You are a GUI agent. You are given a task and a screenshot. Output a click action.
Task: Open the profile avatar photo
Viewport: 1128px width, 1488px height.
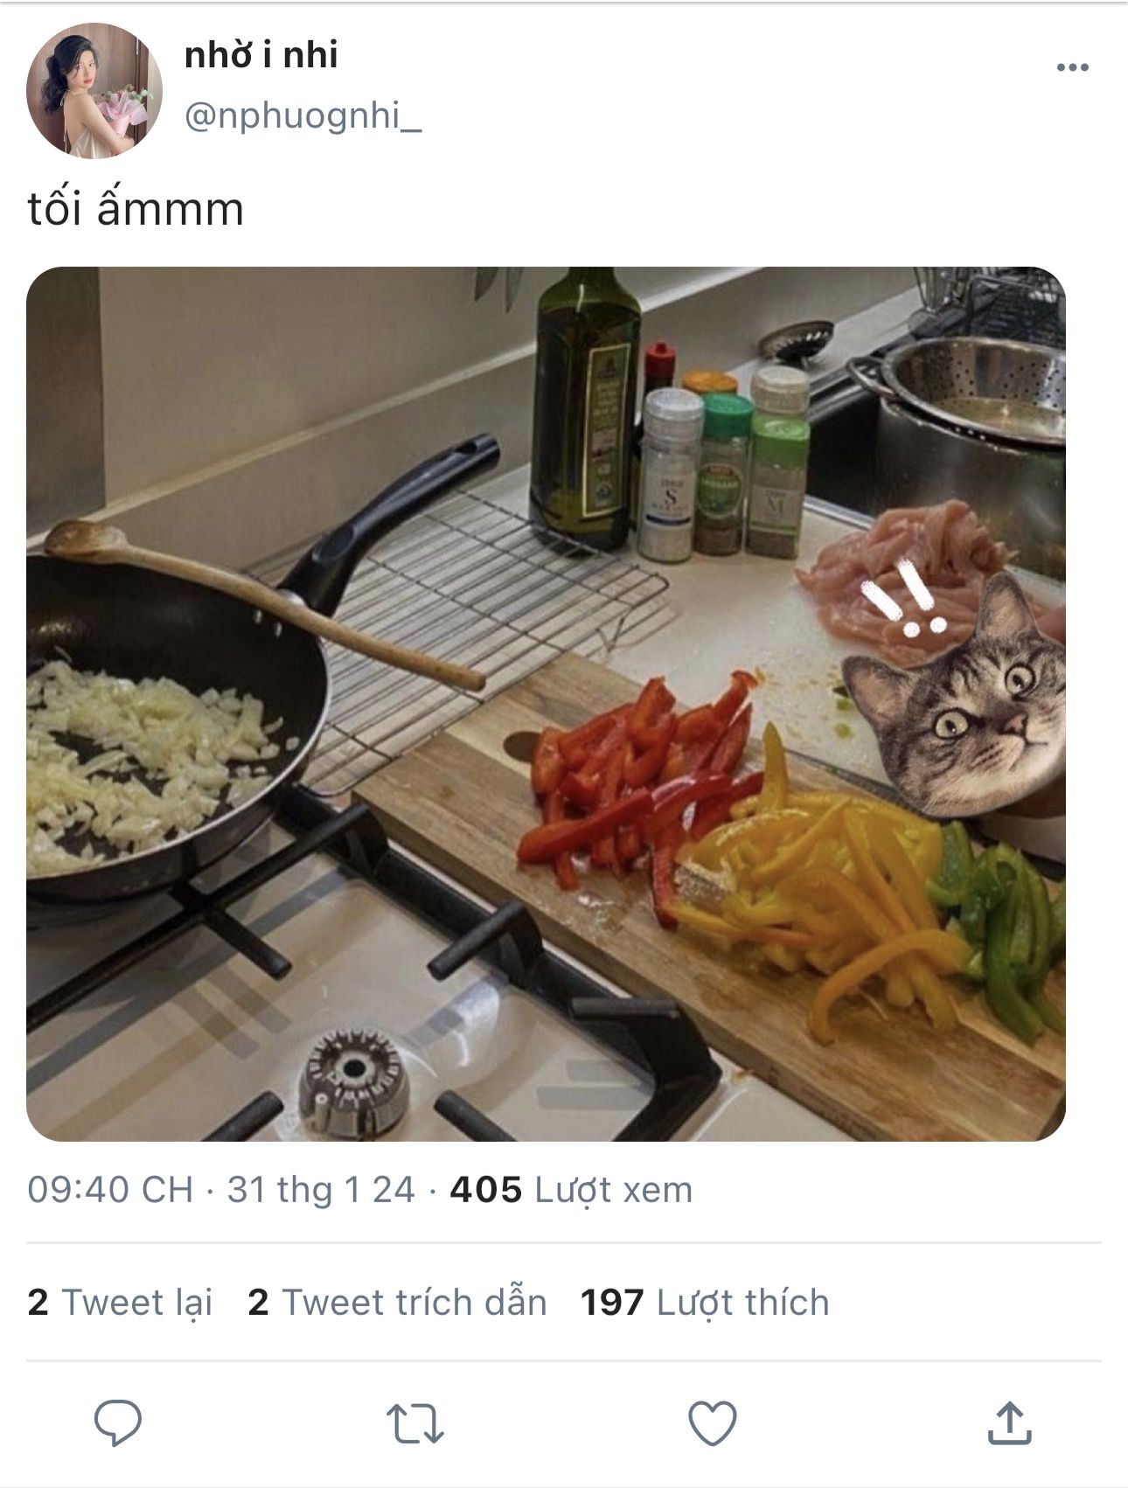94,91
